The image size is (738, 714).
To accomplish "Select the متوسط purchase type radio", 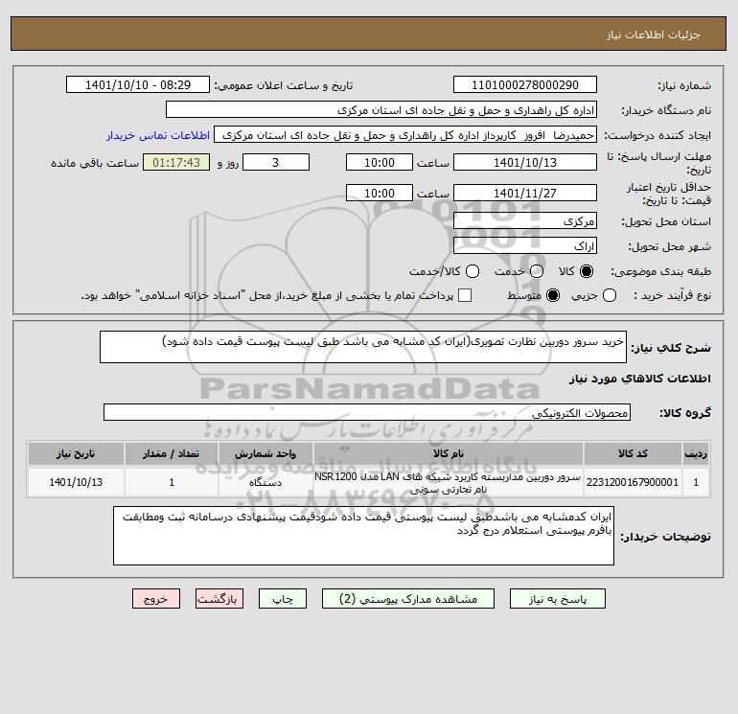I will point(553,295).
